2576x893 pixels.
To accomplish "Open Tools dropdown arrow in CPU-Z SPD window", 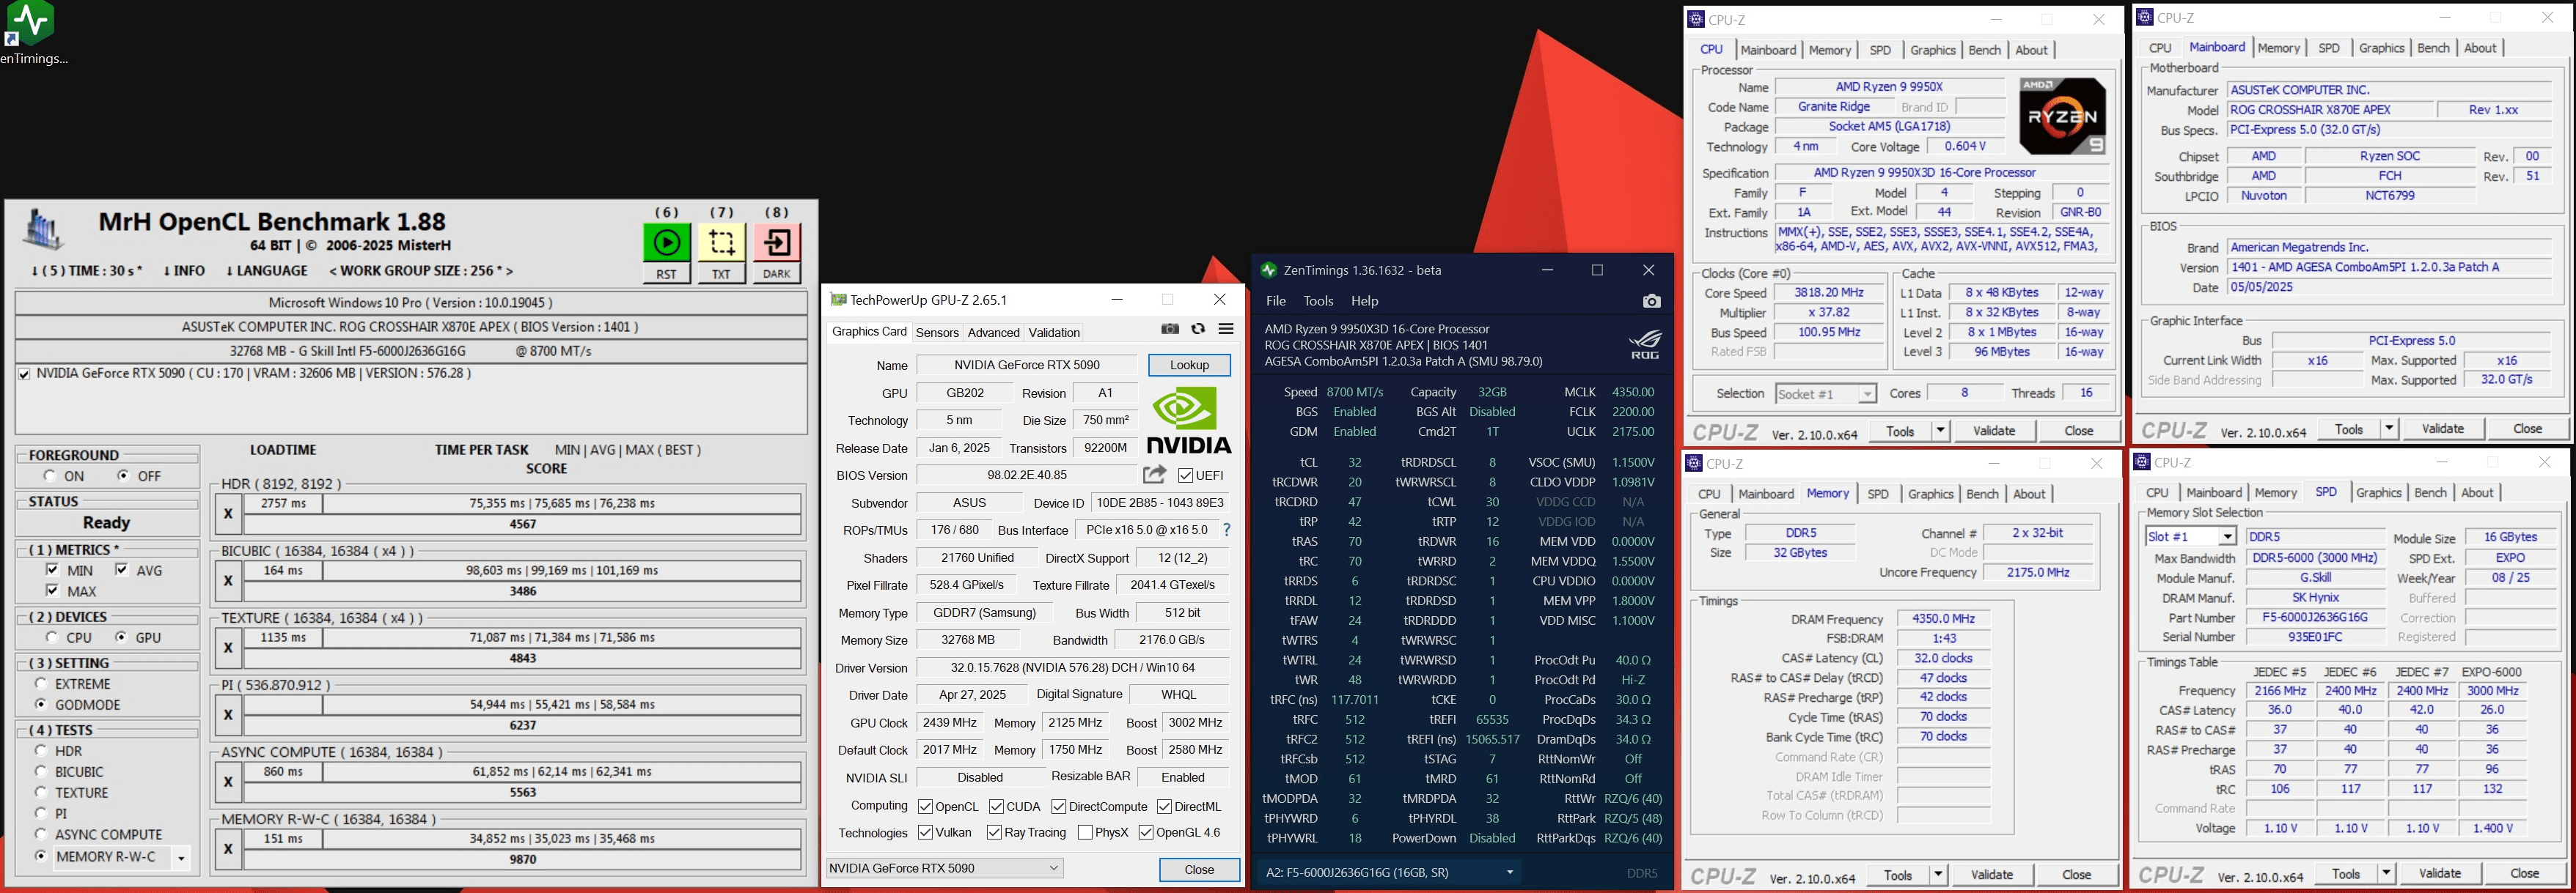I will pos(2386,873).
